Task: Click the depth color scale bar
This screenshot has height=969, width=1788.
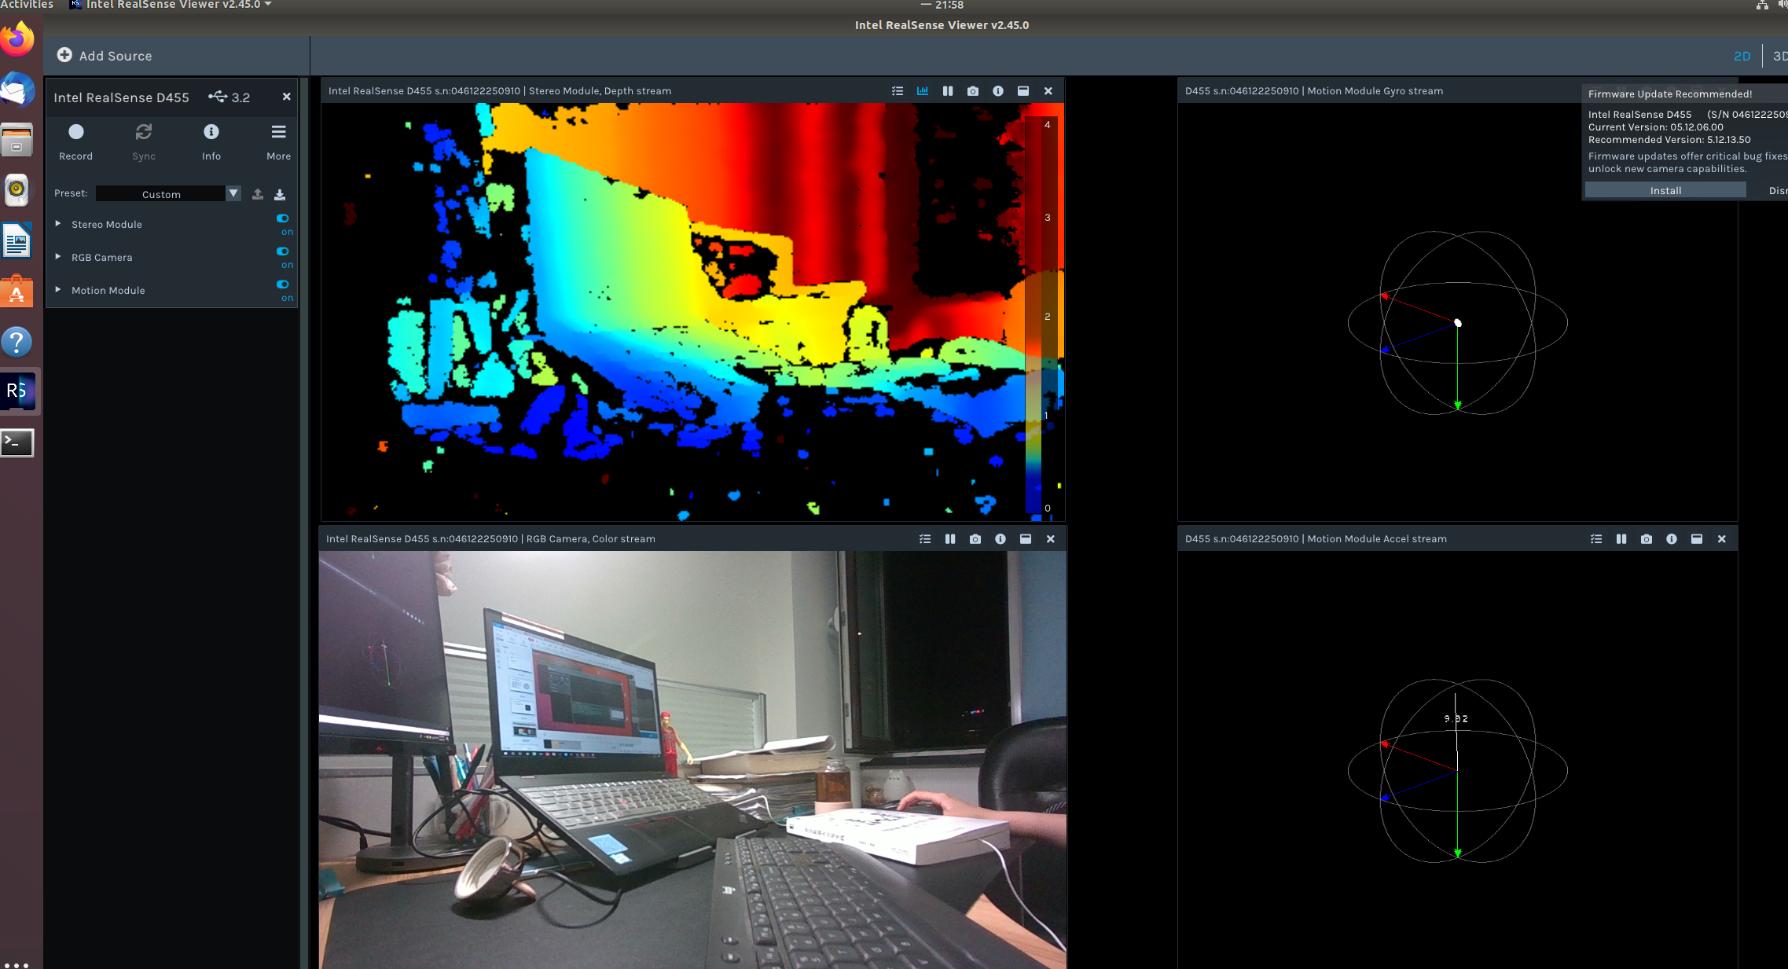Action: click(1034, 316)
